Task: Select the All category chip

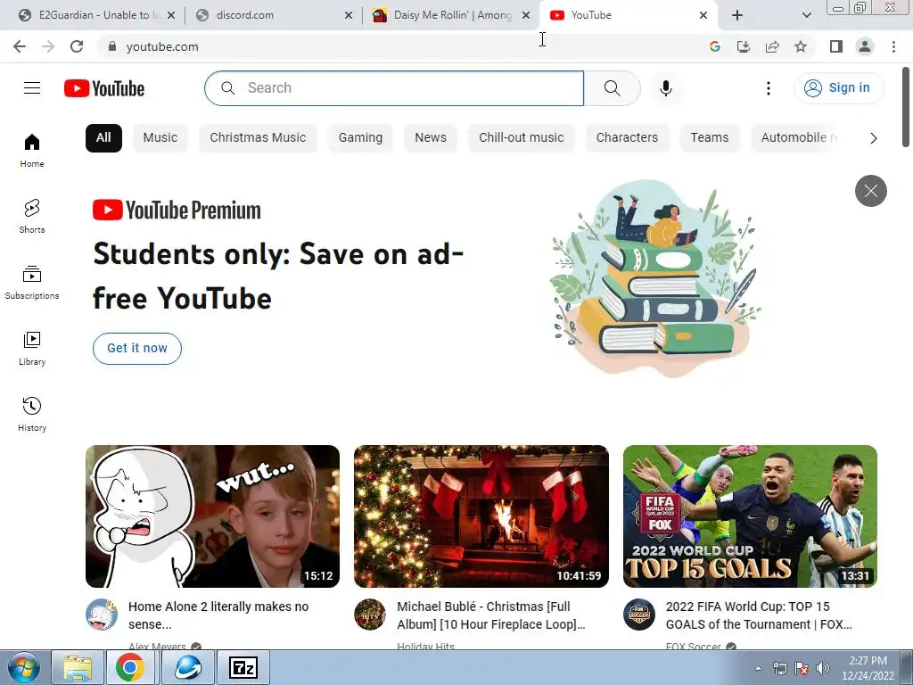Action: click(x=103, y=138)
